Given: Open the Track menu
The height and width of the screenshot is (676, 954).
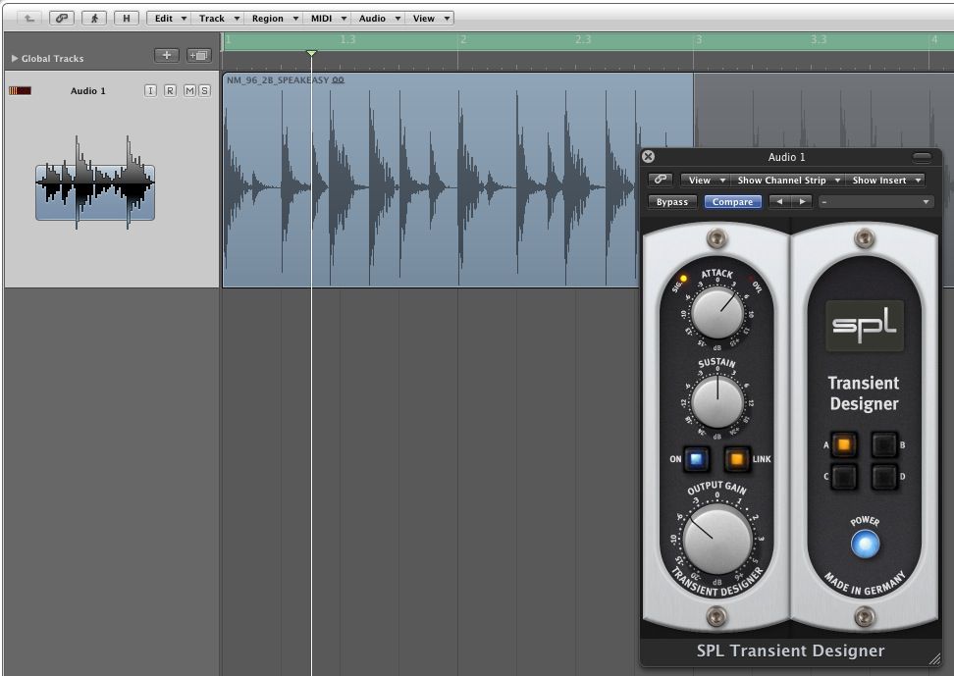Looking at the screenshot, I should click(x=217, y=19).
